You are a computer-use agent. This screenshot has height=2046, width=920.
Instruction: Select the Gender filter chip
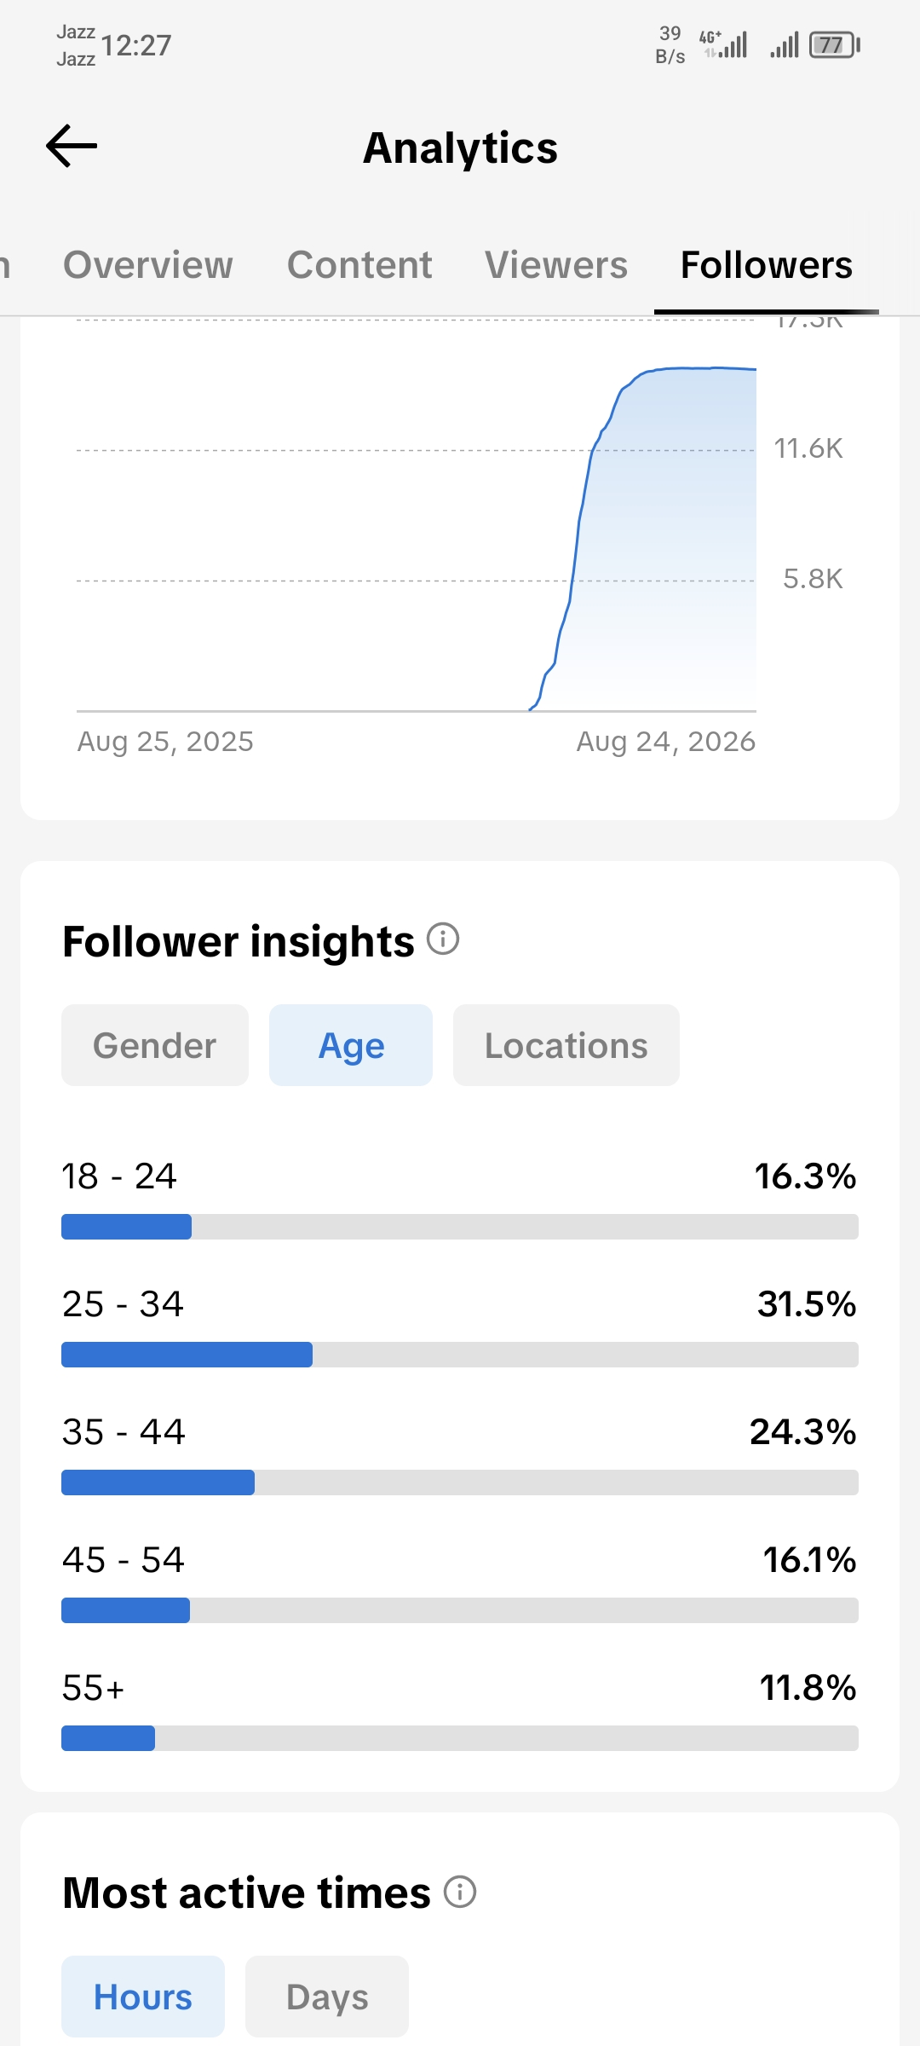(155, 1045)
